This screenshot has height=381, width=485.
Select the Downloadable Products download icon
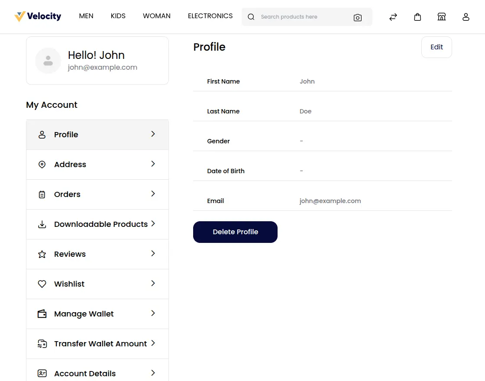[42, 224]
